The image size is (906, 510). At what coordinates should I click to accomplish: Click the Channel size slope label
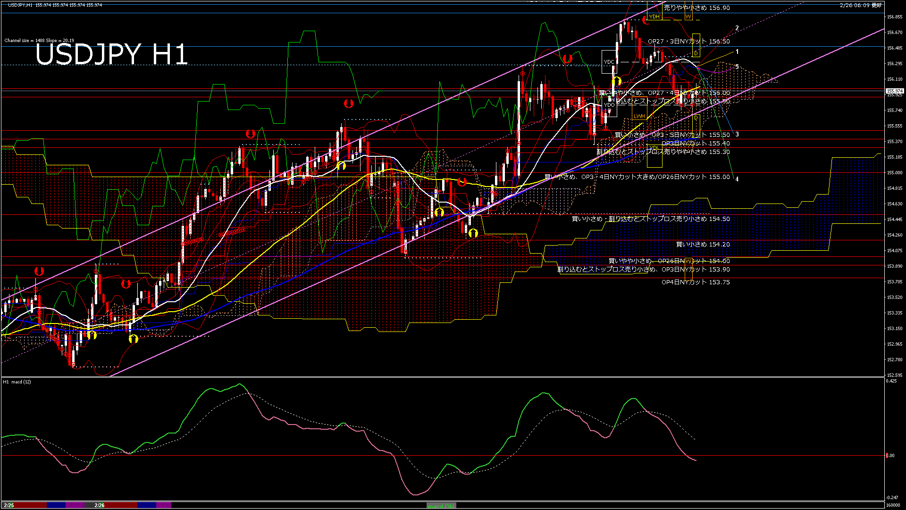(x=39, y=41)
